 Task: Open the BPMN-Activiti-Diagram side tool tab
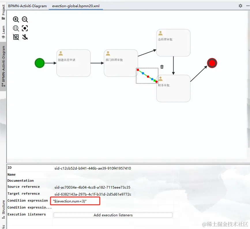coord(3,66)
